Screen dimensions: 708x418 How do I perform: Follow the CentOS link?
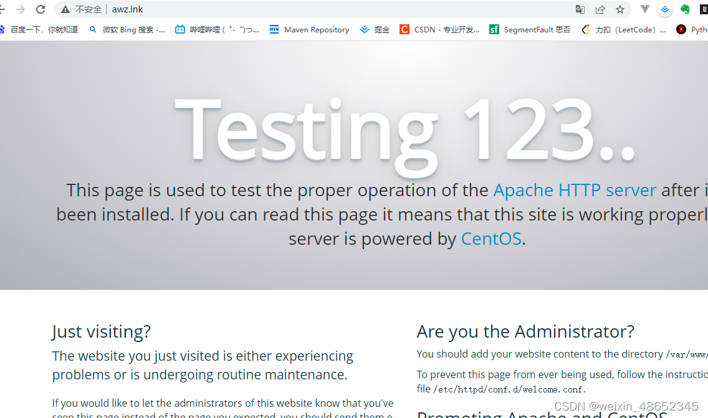[491, 239]
